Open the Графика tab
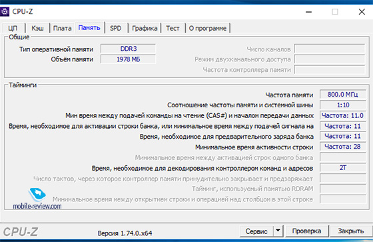Viewport: 373px width, 242px height. point(145,28)
